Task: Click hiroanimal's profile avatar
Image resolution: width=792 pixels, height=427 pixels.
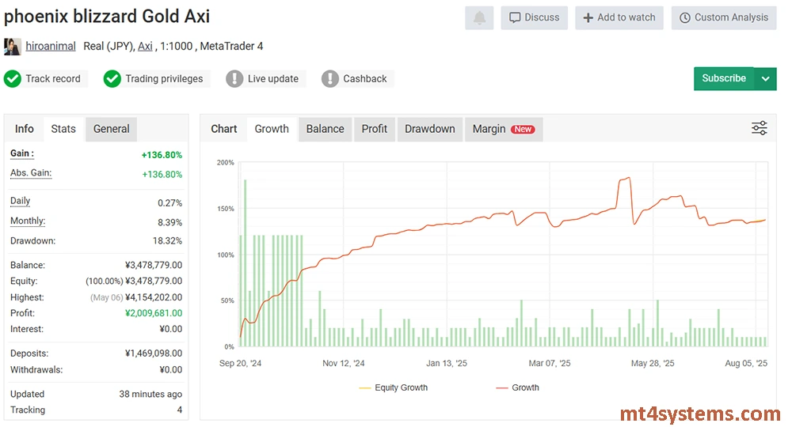Action: tap(13, 46)
